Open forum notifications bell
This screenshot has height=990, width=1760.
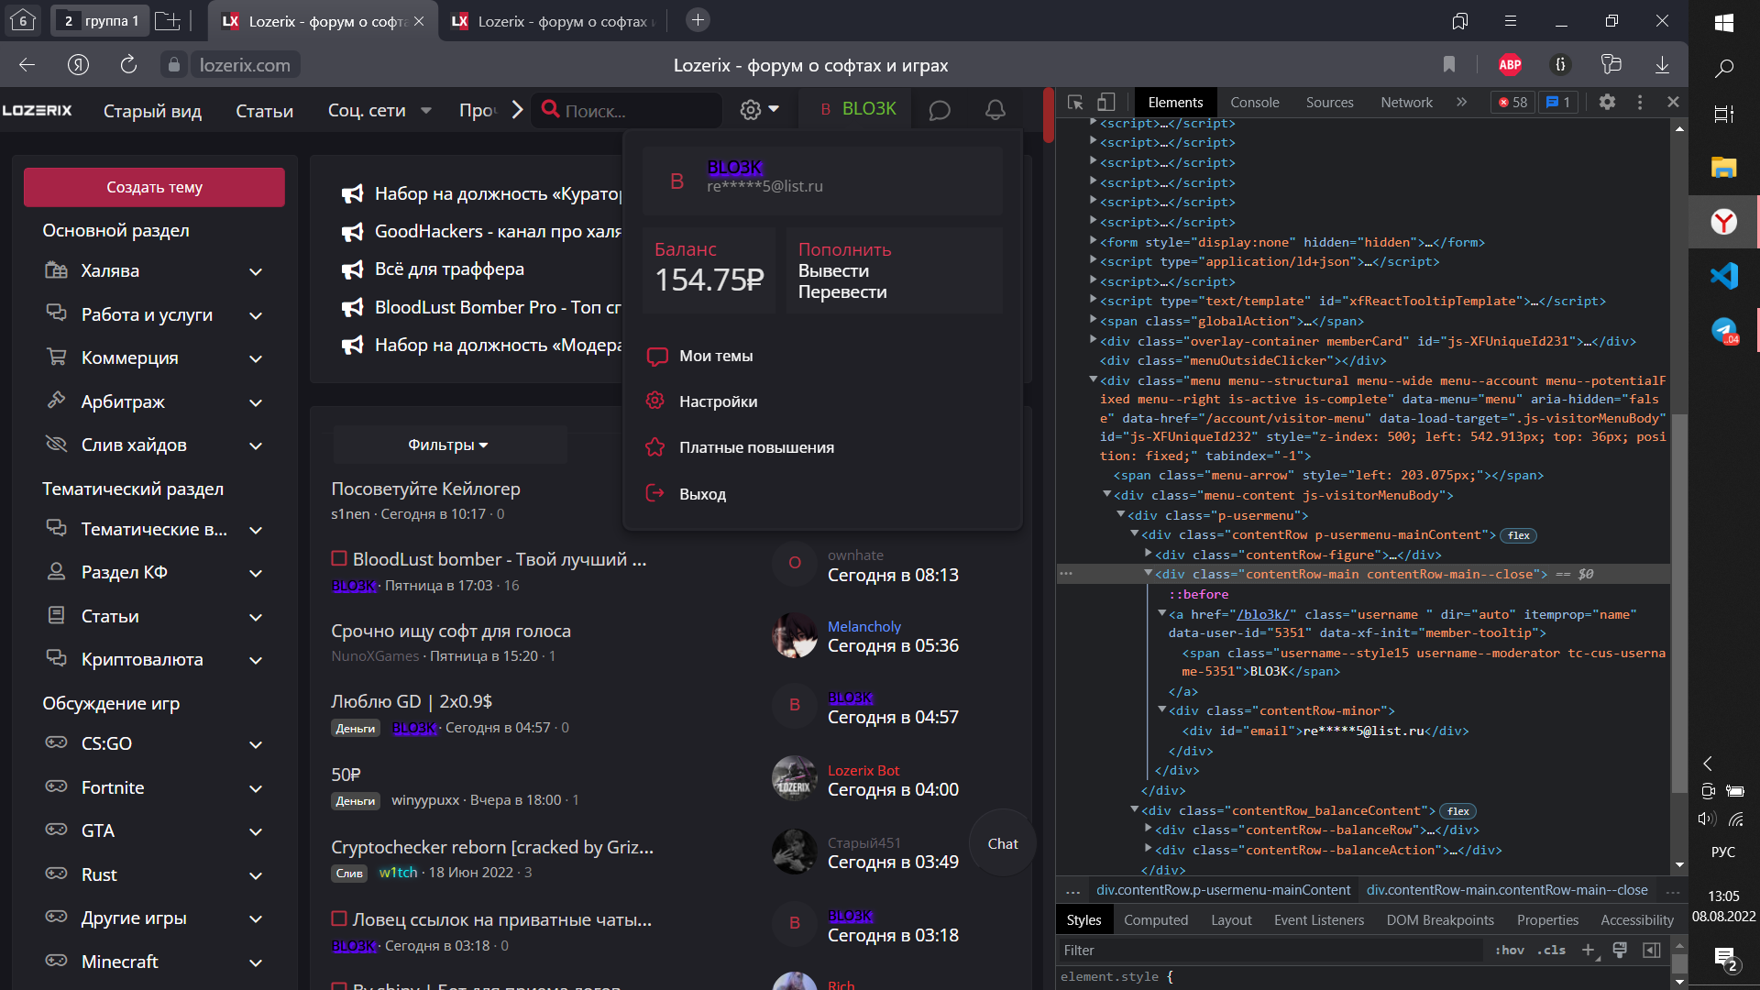pos(995,110)
